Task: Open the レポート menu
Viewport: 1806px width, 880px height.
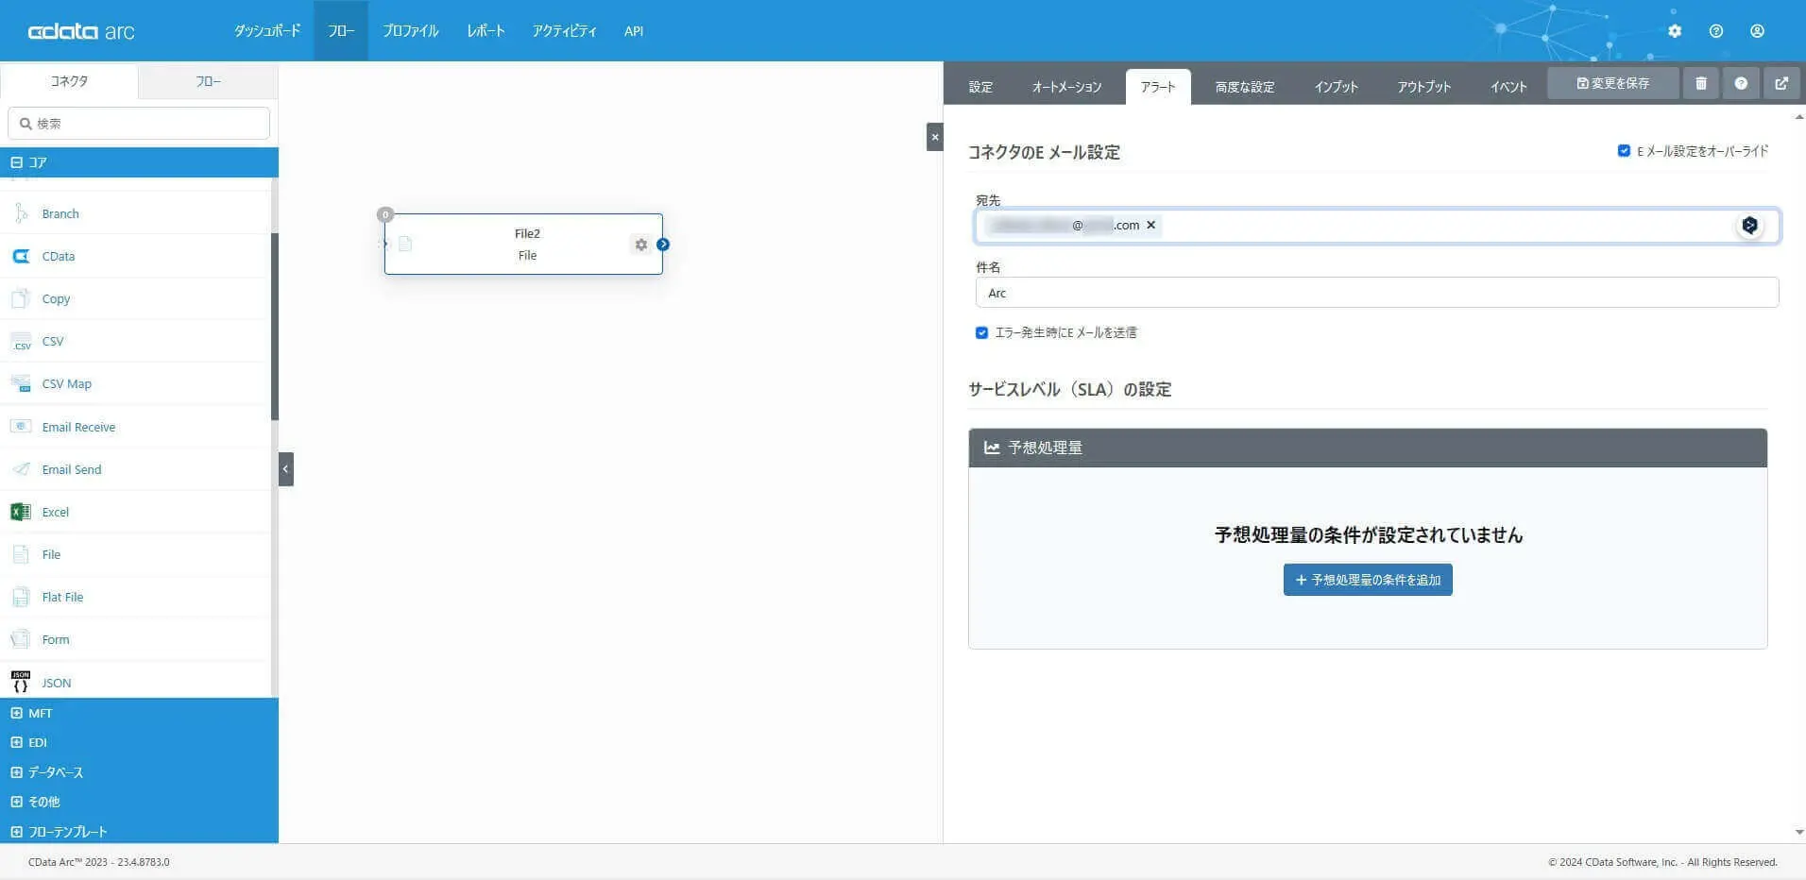Action: click(486, 31)
